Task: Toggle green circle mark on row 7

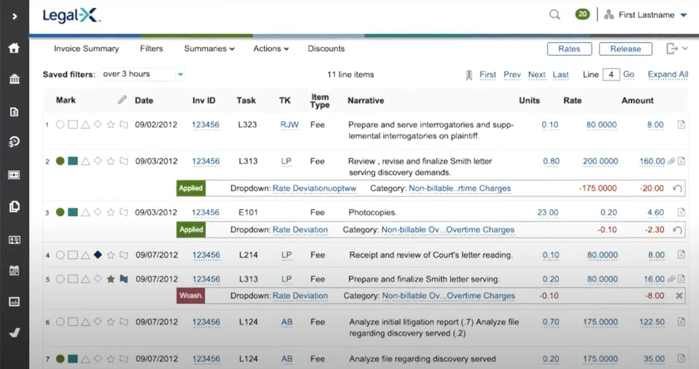Action: tap(60, 359)
